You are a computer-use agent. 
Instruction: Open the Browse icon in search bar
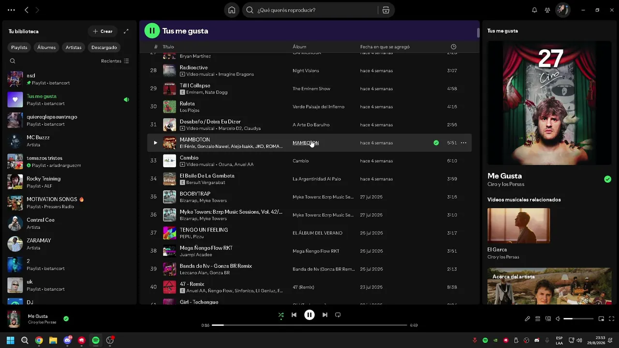point(385,10)
